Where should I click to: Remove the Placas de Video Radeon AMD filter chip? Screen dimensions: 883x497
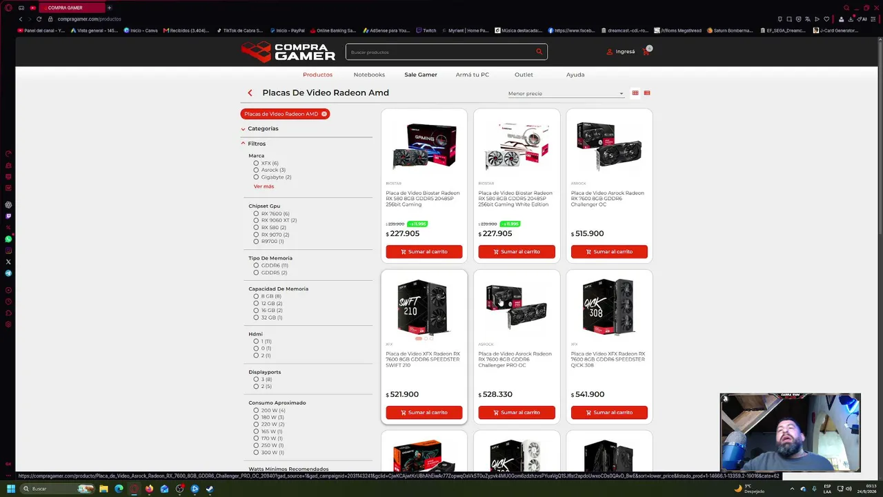(x=324, y=114)
